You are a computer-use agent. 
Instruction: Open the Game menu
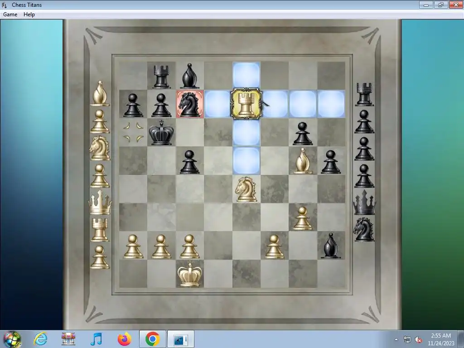point(10,14)
